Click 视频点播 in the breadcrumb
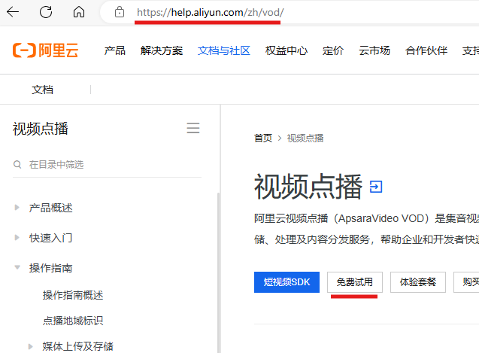This screenshot has width=479, height=353. [305, 138]
